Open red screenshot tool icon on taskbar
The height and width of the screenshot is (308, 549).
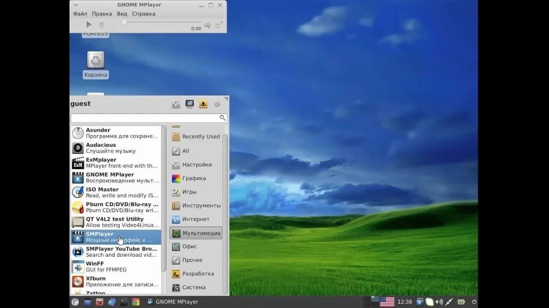[x=100, y=302]
